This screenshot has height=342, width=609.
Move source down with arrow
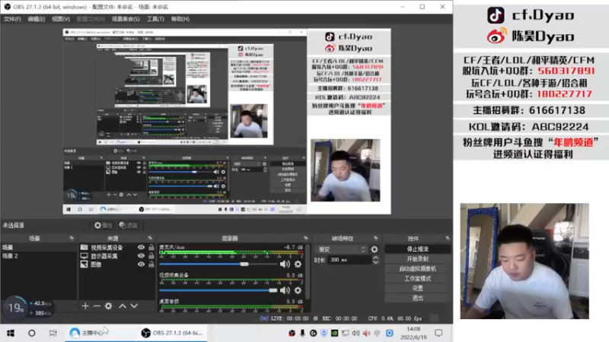134,306
